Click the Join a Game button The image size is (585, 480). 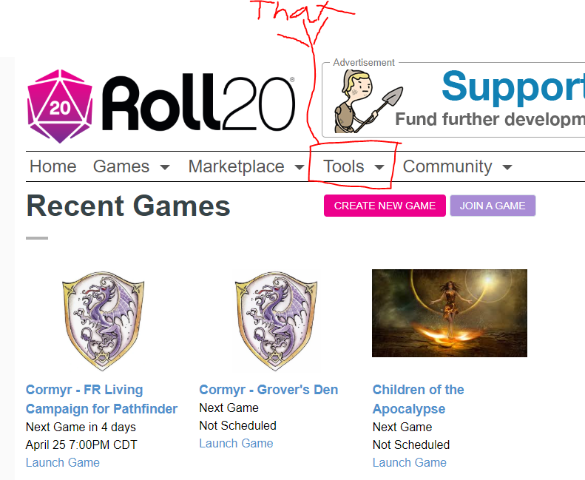pos(493,206)
